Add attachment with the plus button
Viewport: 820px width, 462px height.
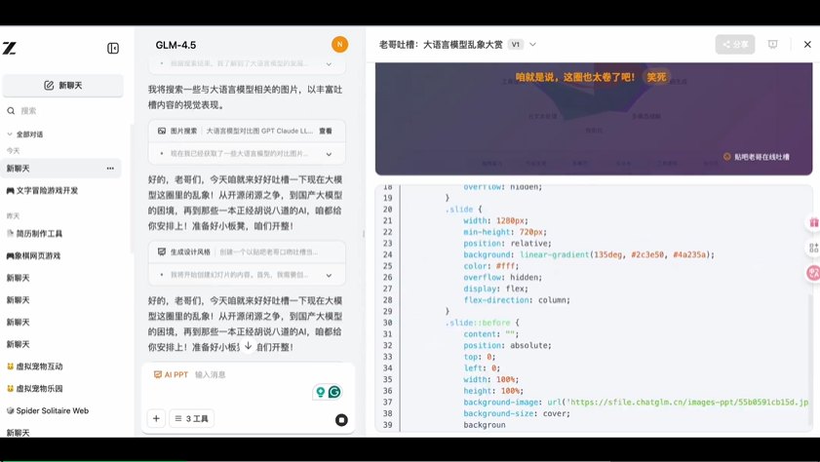[x=156, y=418]
